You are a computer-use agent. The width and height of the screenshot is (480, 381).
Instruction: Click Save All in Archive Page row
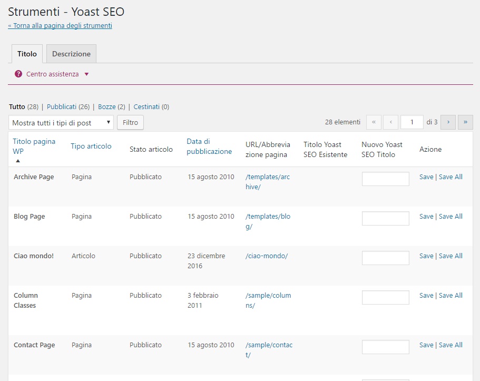(450, 177)
